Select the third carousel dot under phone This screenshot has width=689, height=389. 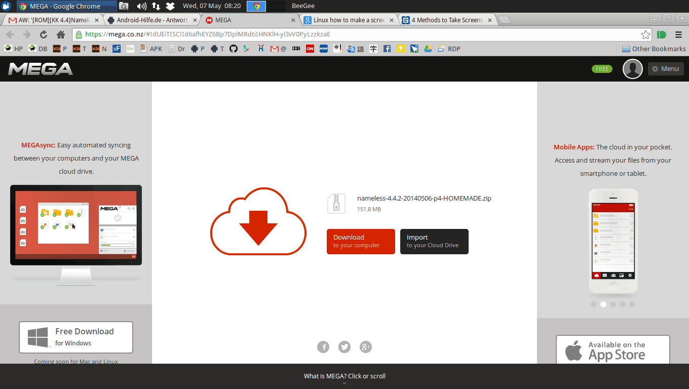click(x=613, y=304)
